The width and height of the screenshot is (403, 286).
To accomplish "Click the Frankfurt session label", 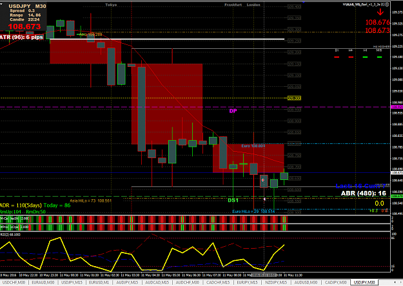I will click(233, 5).
